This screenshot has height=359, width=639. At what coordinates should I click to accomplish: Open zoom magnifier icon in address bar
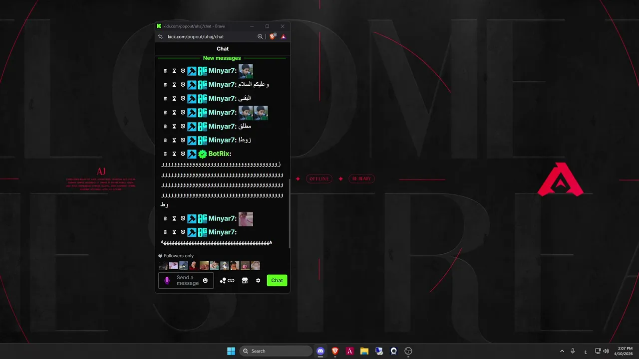pos(260,36)
